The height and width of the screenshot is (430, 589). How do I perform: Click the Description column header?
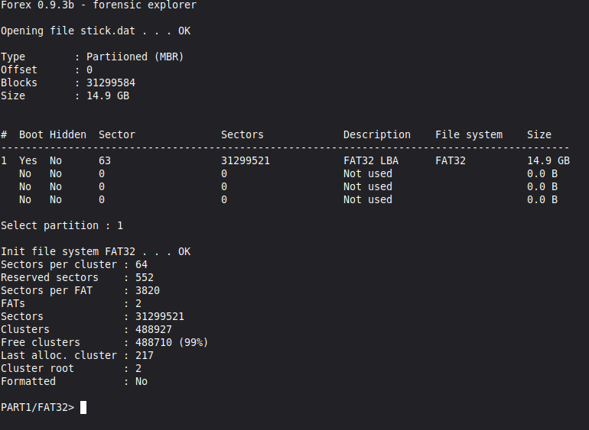click(x=377, y=134)
